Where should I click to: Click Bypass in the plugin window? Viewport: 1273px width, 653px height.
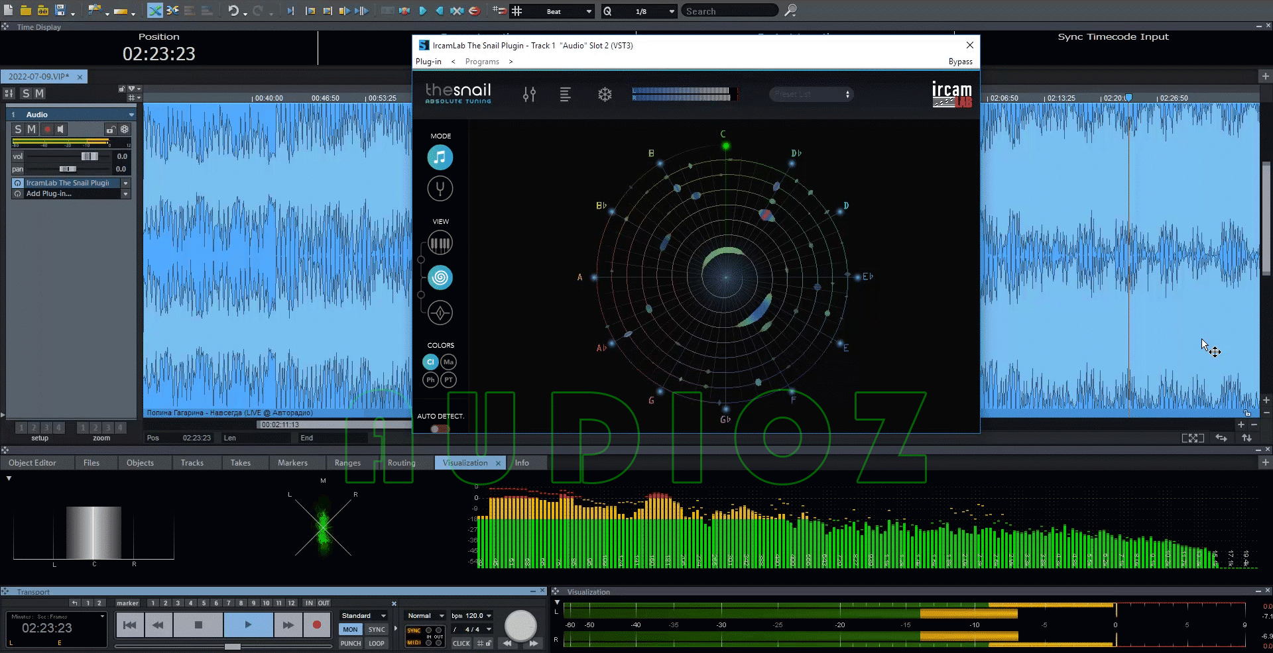point(960,62)
